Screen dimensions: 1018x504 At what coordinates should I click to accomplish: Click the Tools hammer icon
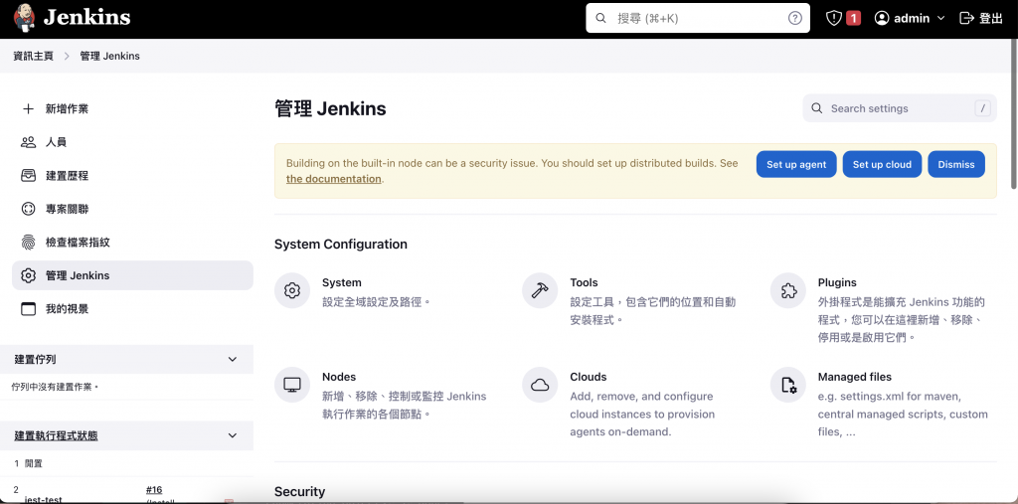540,290
